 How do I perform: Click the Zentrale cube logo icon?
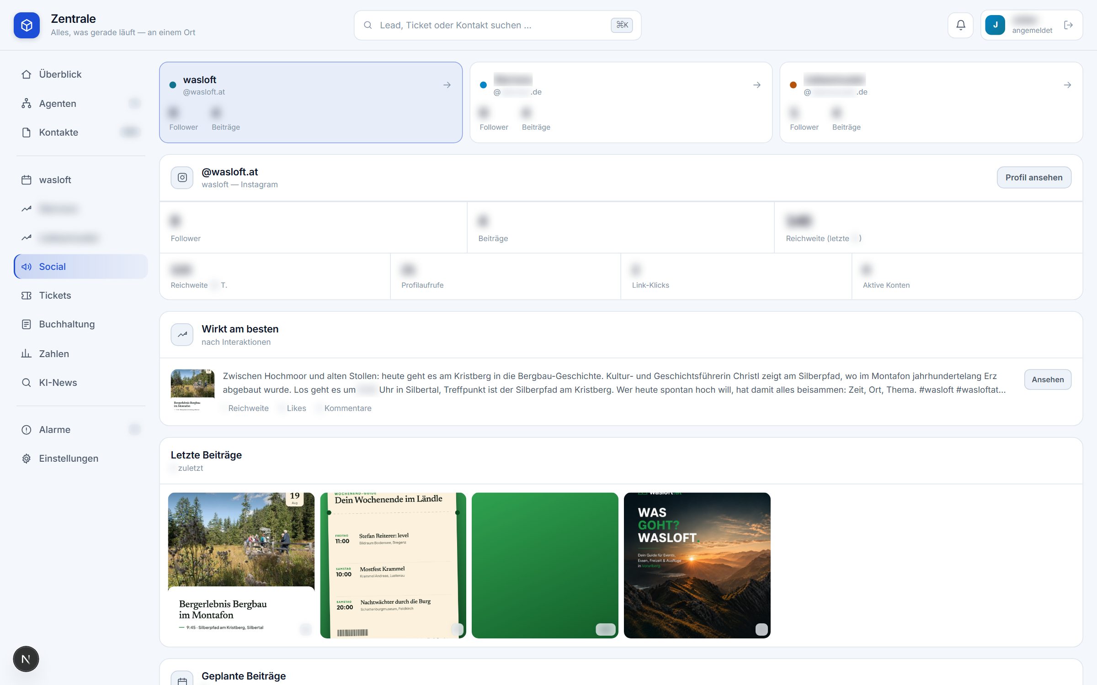click(x=27, y=25)
